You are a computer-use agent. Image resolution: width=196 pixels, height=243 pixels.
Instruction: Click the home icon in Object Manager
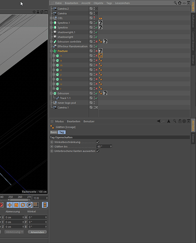tap(179, 3)
